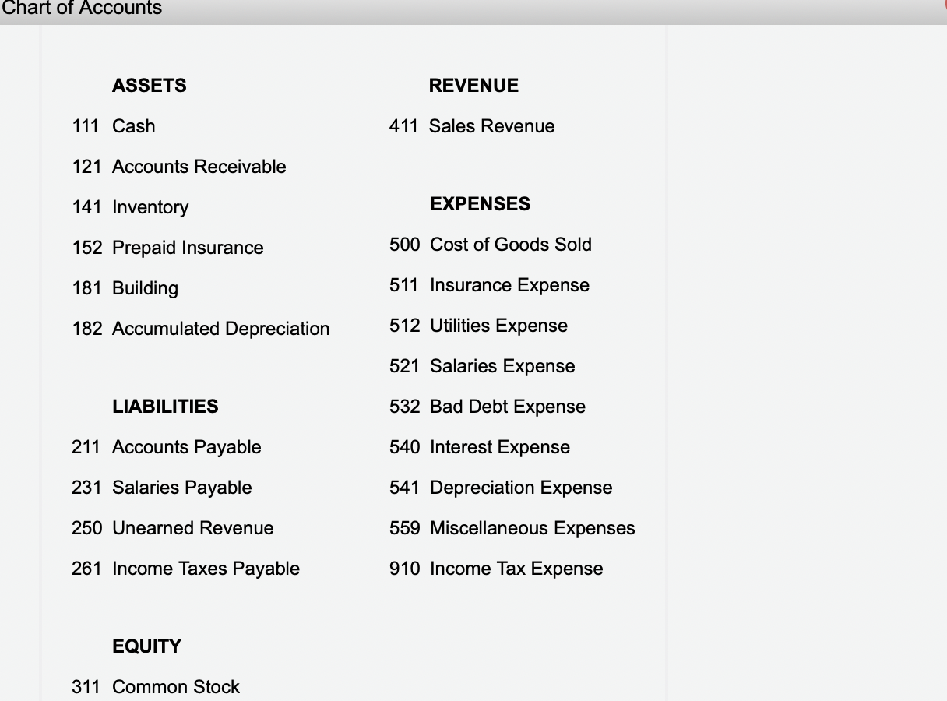Select the 250 Unearned Revenue account
The width and height of the screenshot is (947, 701).
pyautogui.click(x=173, y=528)
